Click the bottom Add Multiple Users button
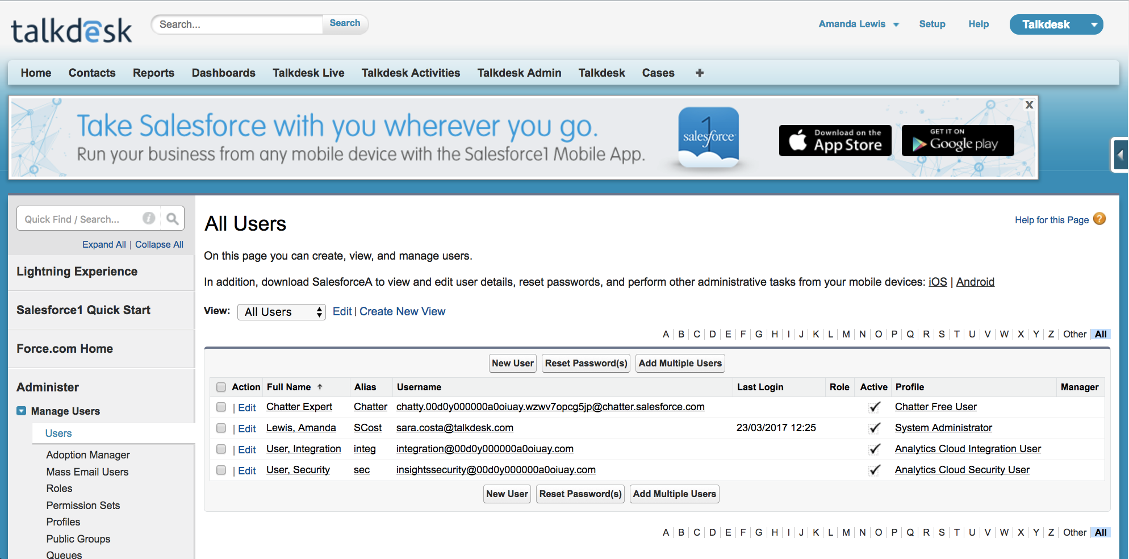This screenshot has height=559, width=1129. pos(675,494)
